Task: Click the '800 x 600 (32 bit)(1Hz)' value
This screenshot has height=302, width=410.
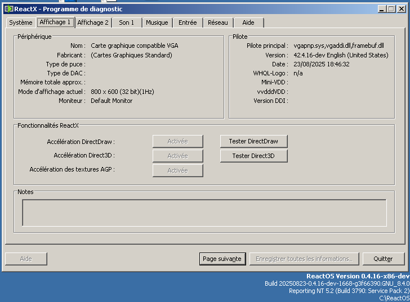Action: 122,92
